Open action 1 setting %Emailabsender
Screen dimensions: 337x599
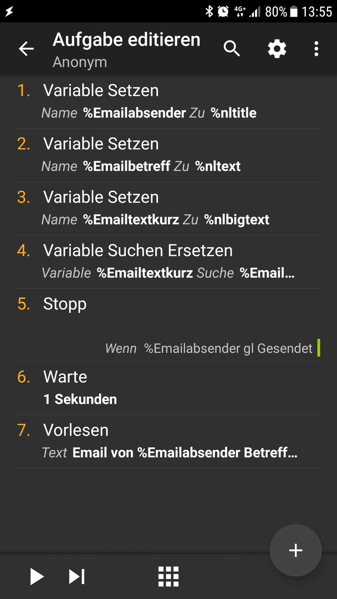pos(168,101)
